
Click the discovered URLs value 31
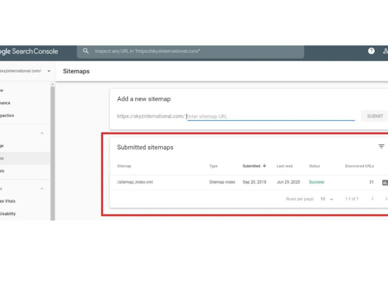coord(371,182)
